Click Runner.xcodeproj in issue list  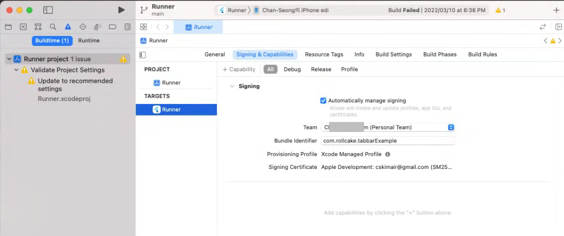pyautogui.click(x=64, y=99)
